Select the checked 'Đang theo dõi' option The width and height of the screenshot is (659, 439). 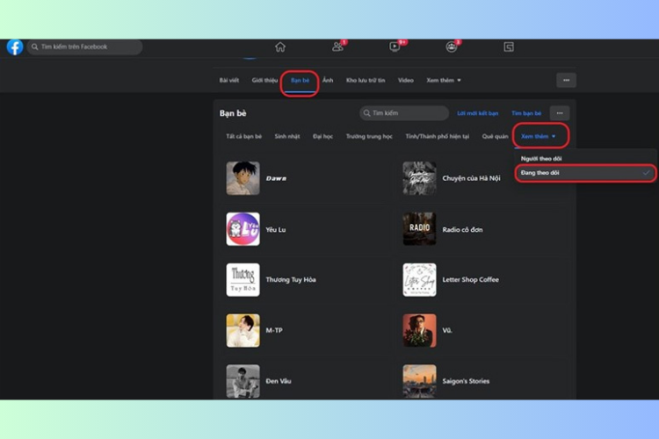point(540,173)
